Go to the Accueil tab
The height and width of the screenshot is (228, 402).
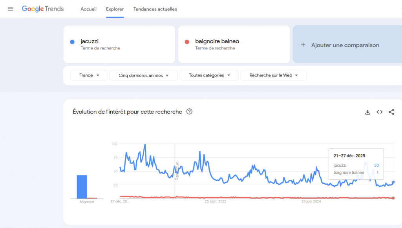click(88, 9)
